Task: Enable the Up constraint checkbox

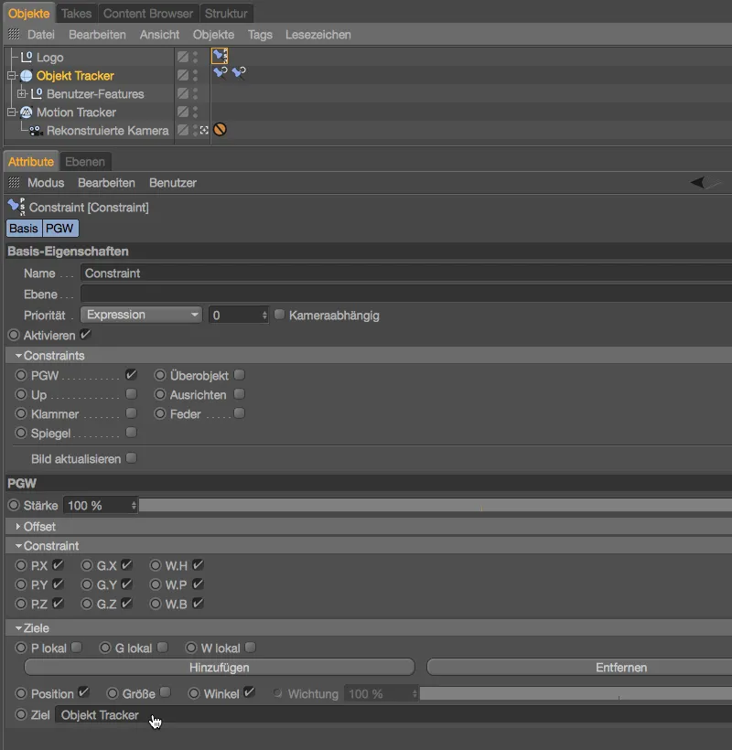Action: pyautogui.click(x=131, y=393)
